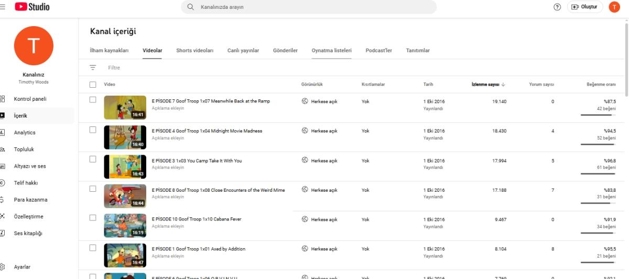Switch to the Podcast'ler tab
This screenshot has height=279, width=629.
[x=378, y=51]
